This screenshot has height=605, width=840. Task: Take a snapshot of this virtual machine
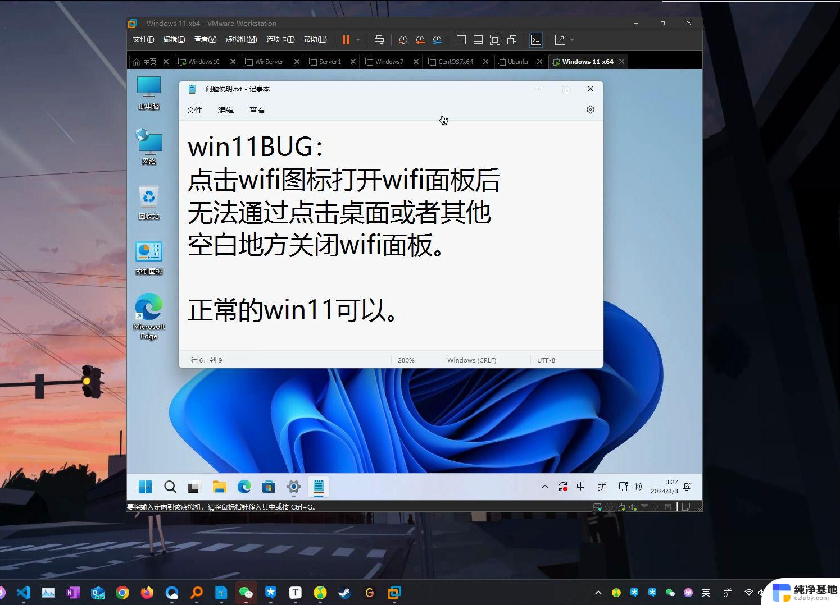click(x=403, y=40)
